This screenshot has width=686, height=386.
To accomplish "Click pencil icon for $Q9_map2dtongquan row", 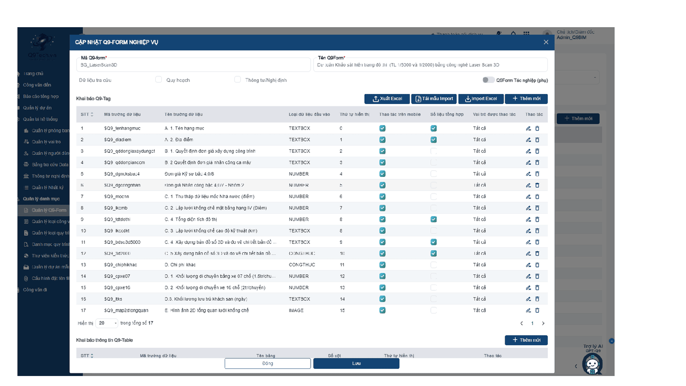I will pyautogui.click(x=528, y=311).
